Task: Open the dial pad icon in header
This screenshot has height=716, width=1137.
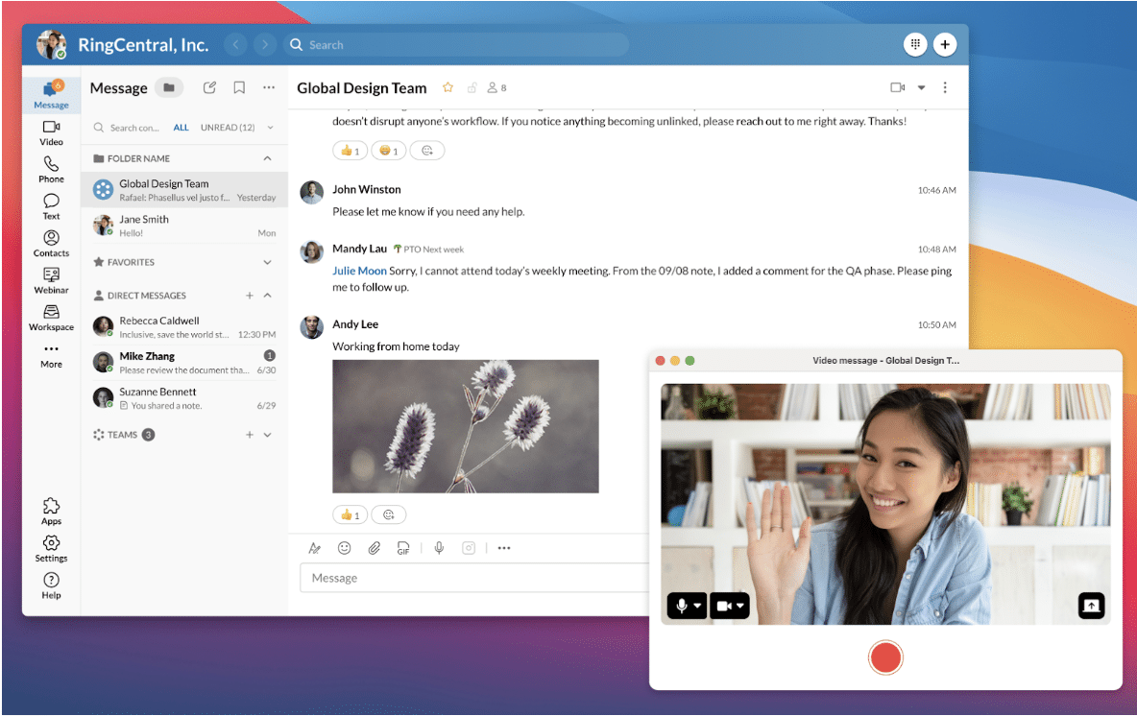Action: point(914,44)
